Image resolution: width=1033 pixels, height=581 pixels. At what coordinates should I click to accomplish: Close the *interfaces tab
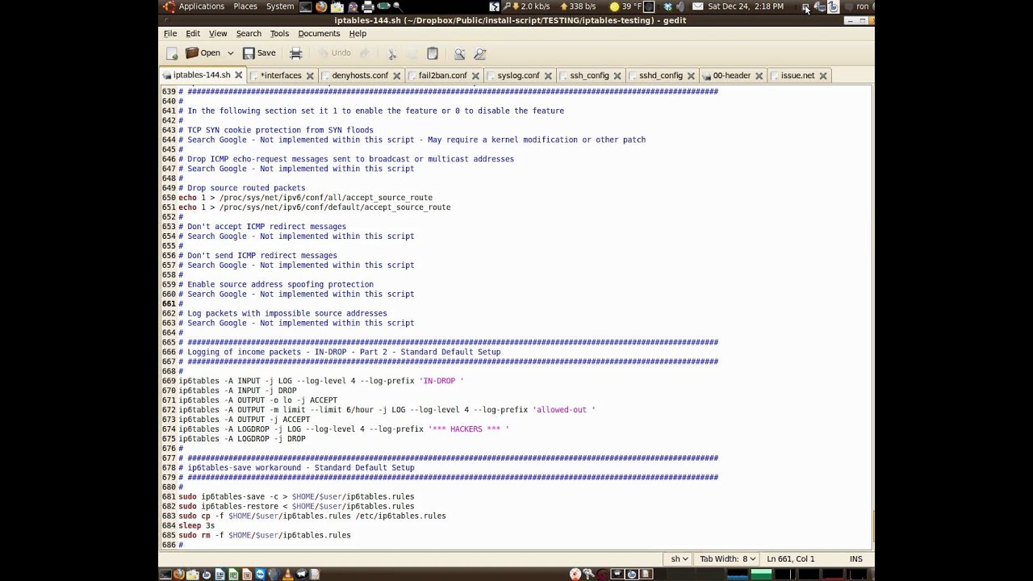(x=310, y=75)
